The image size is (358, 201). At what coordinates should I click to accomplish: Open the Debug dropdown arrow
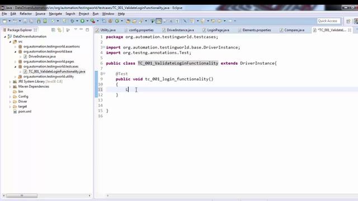click(77, 21)
